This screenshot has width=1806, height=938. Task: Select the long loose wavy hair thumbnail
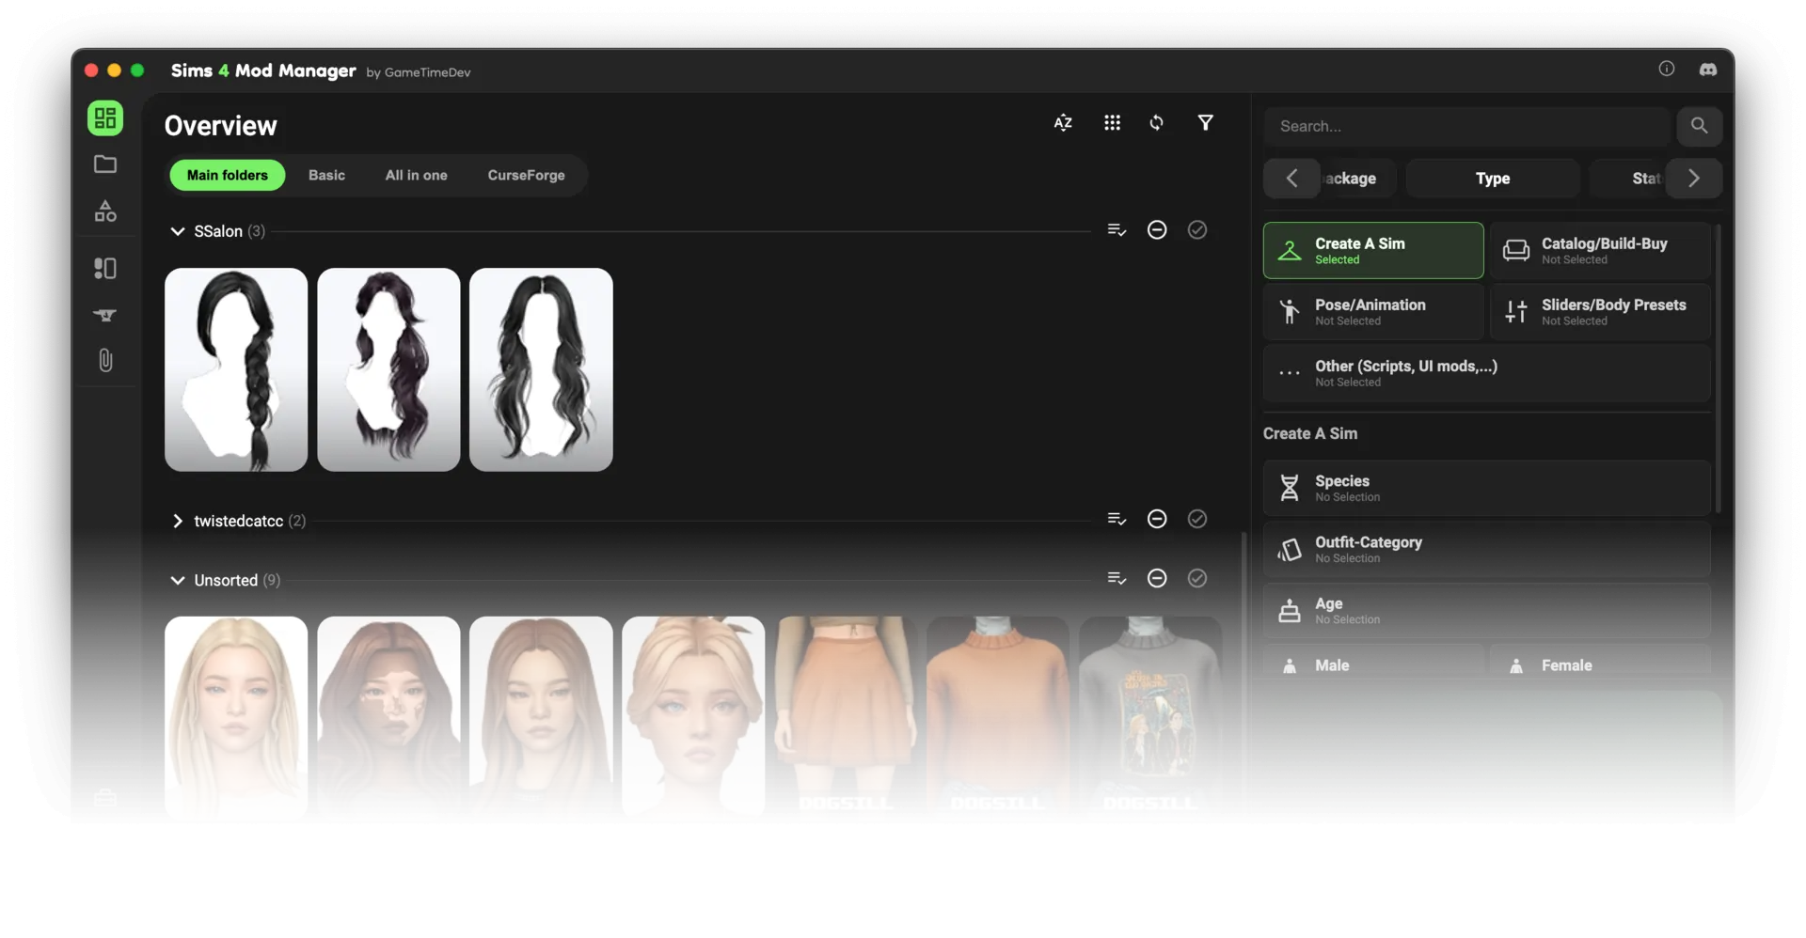(541, 369)
